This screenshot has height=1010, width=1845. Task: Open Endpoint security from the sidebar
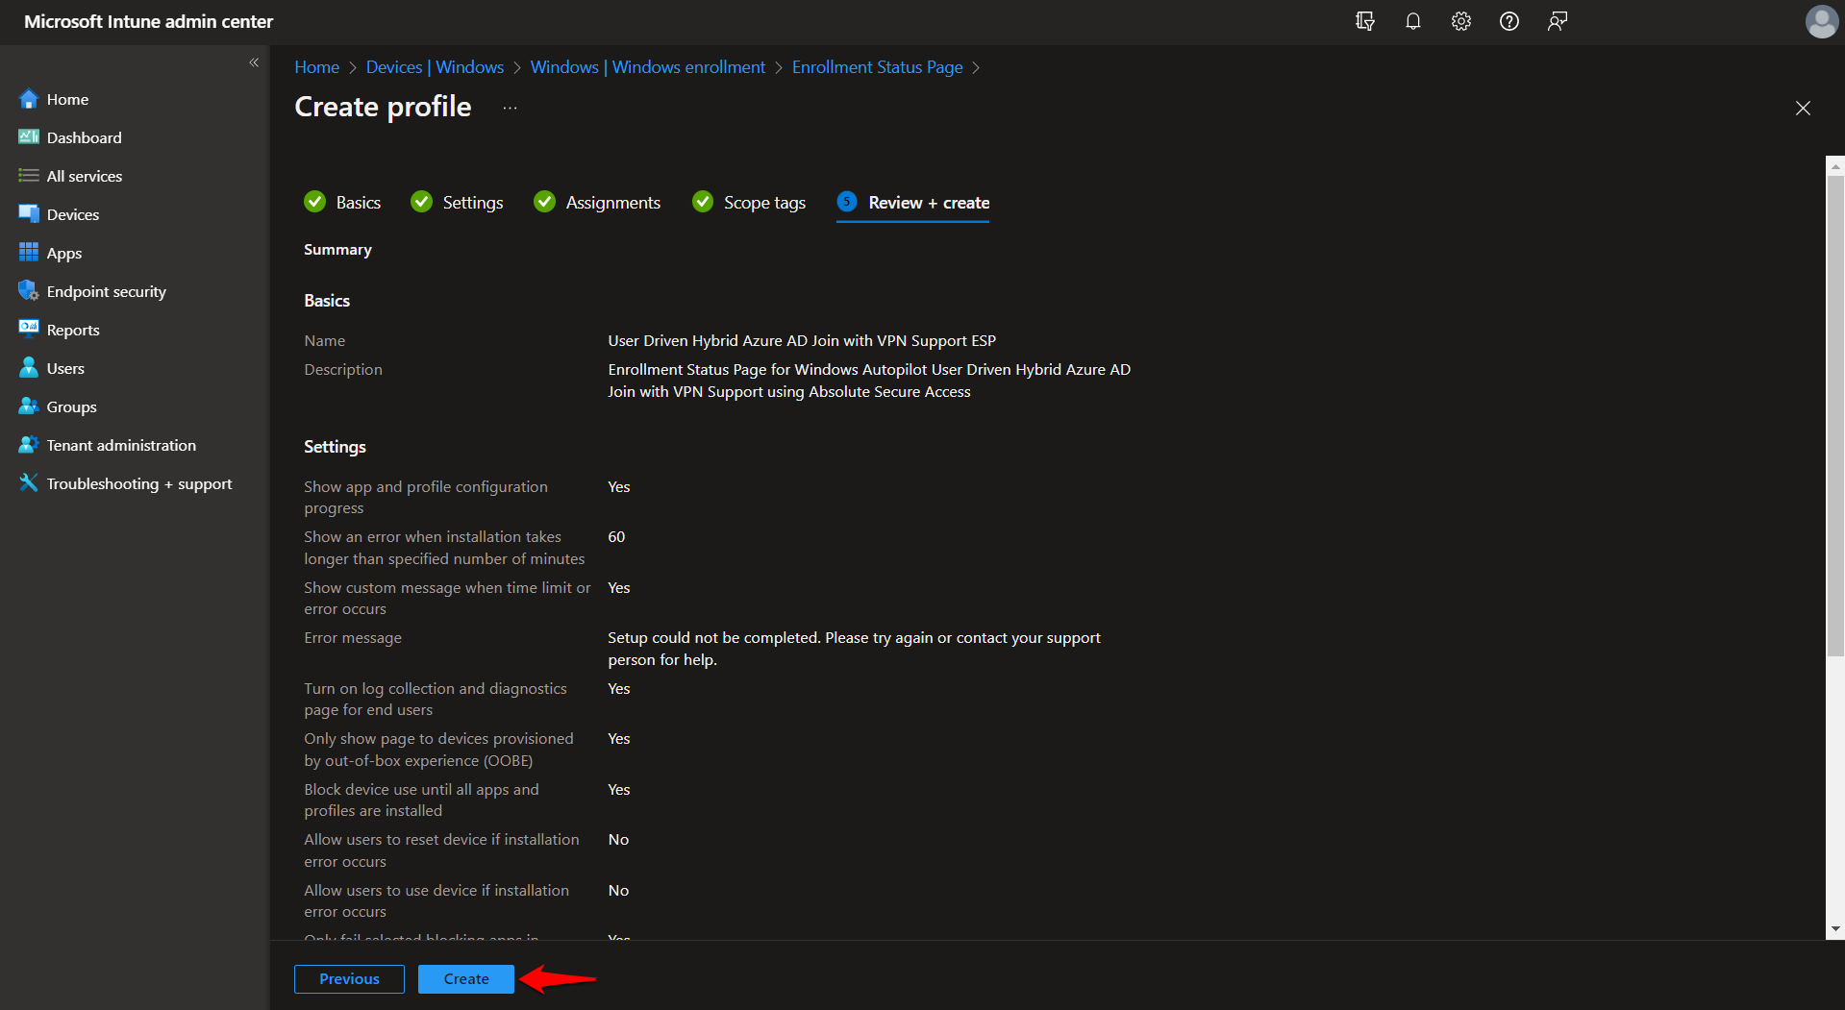[x=106, y=291]
